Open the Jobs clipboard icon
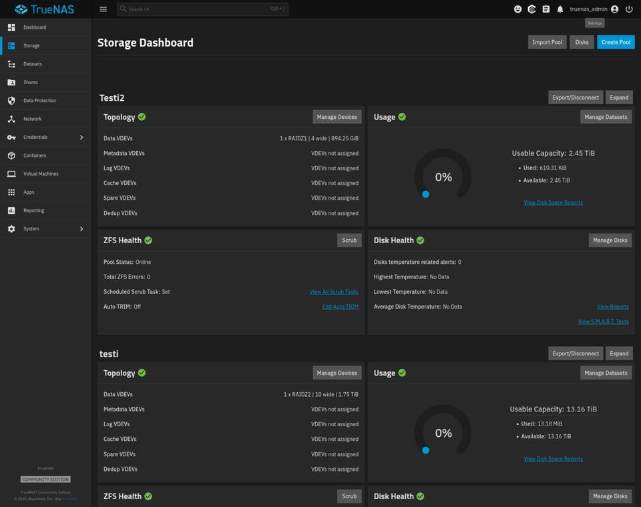The height and width of the screenshot is (507, 641). (546, 9)
